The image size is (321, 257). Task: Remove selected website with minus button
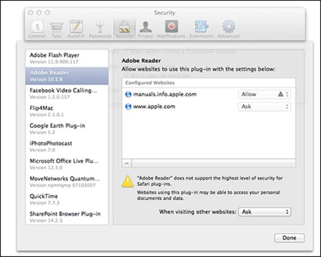(127, 163)
